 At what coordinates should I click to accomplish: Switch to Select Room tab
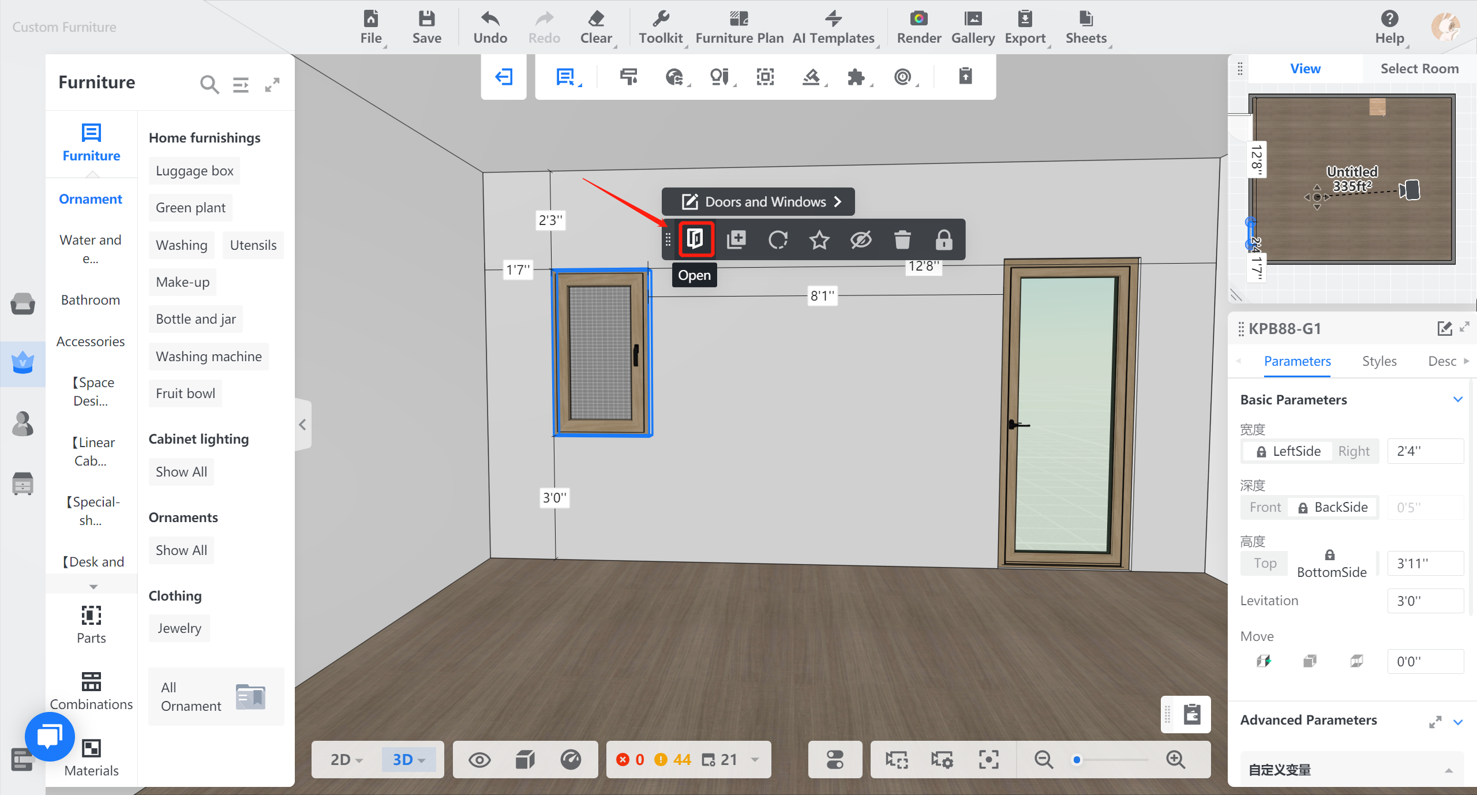click(1419, 69)
